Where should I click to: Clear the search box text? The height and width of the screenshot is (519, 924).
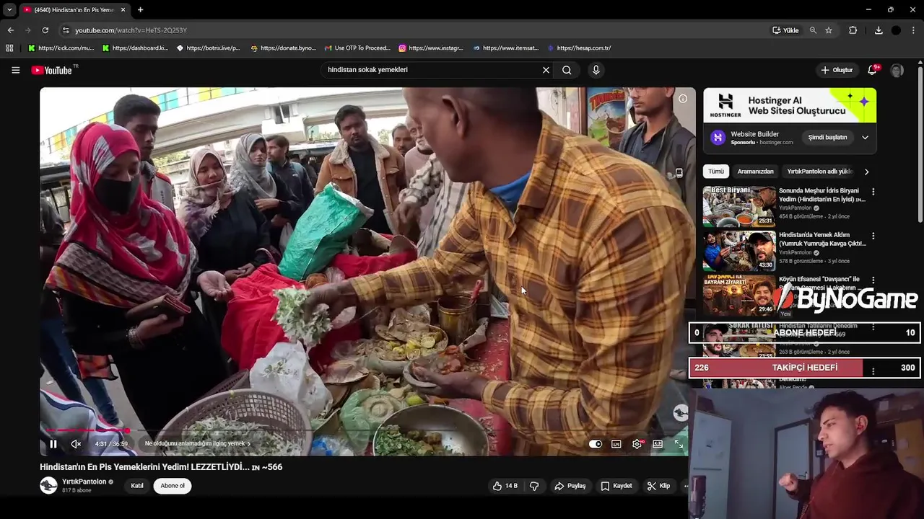click(x=546, y=70)
